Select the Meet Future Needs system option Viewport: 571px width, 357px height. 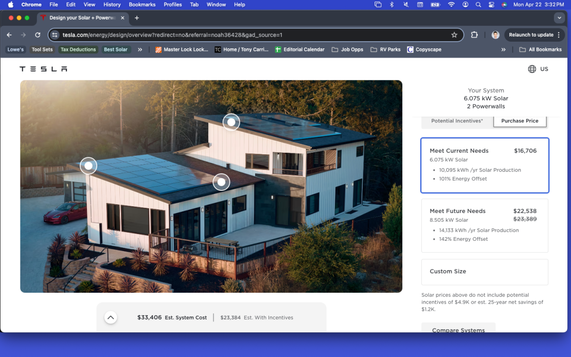485,225
